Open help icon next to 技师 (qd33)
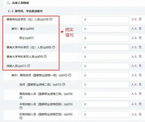Image resolution: width=145 pixels, height=122 pixels. click(64, 84)
